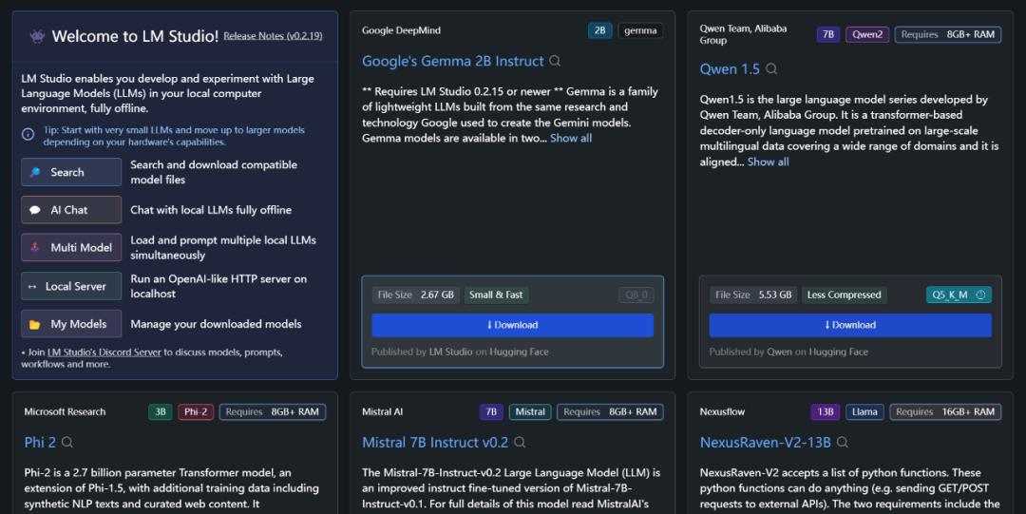Open the Local Server section
This screenshot has width=1026, height=514.
(x=71, y=286)
